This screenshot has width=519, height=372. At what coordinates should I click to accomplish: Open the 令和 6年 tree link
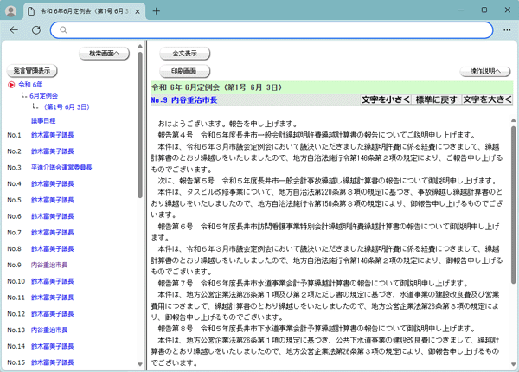click(x=30, y=85)
